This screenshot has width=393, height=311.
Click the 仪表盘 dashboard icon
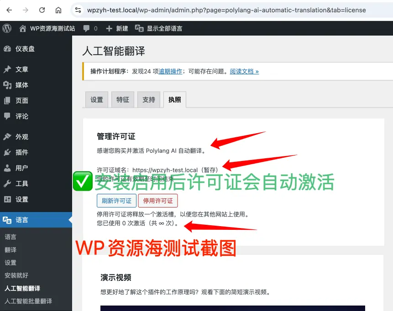(x=7, y=49)
